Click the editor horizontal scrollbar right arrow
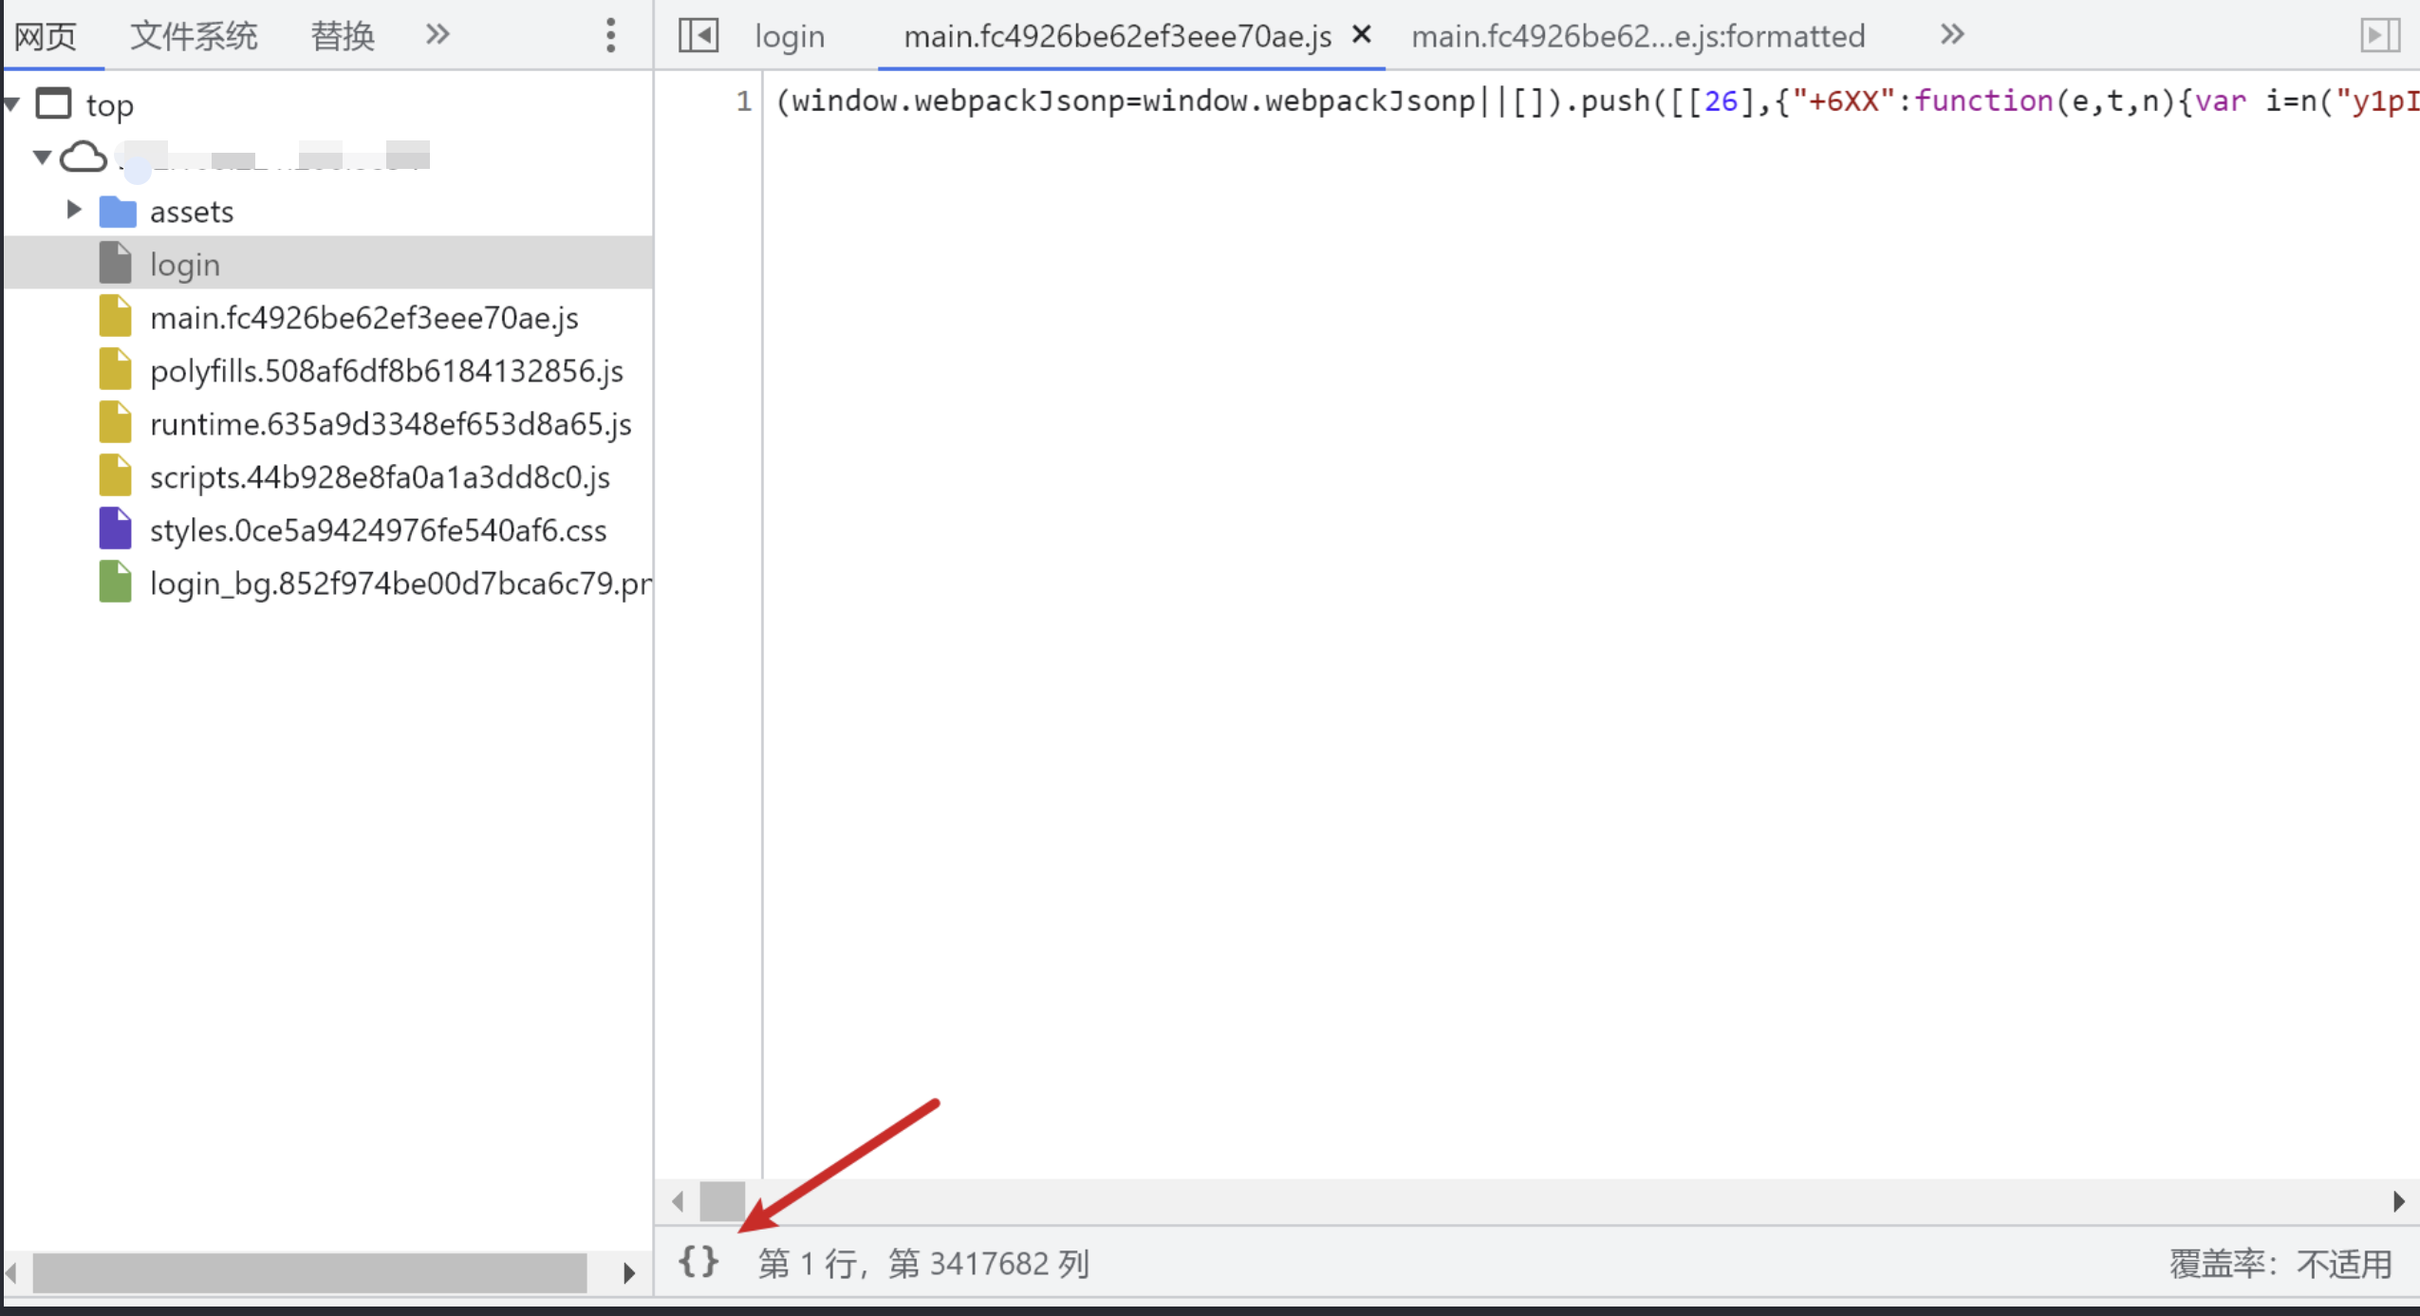Viewport: 2420px width, 1316px height. pos(2398,1202)
